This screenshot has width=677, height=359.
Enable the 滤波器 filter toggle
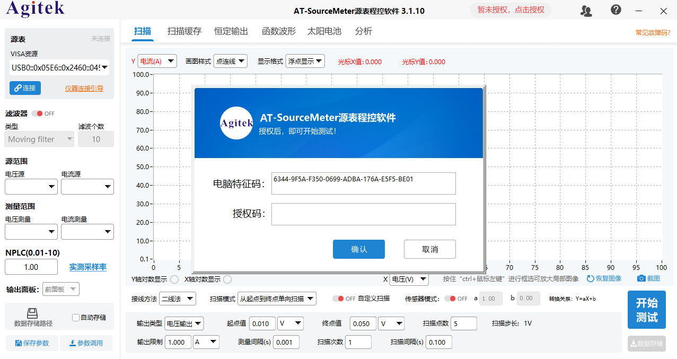coord(37,113)
